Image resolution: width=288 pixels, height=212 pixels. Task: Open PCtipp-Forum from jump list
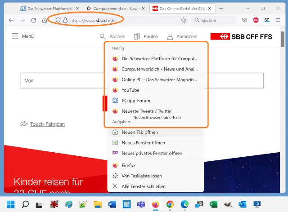(x=155, y=101)
